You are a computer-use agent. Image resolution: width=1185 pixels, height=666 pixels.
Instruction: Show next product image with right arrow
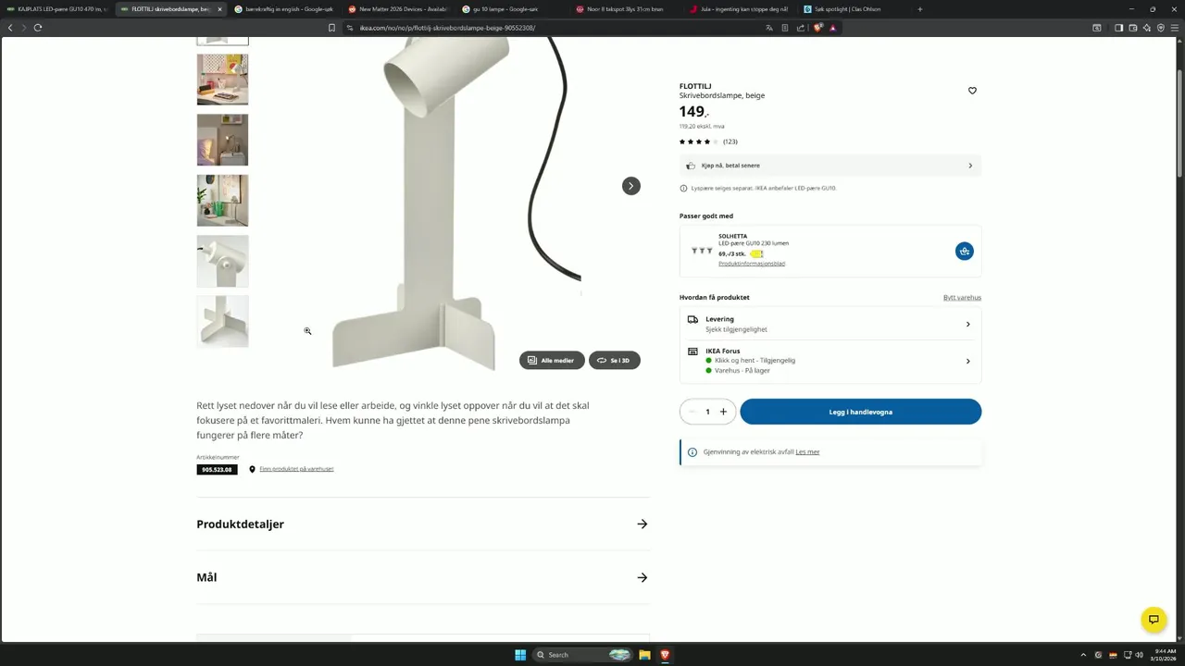(x=631, y=186)
